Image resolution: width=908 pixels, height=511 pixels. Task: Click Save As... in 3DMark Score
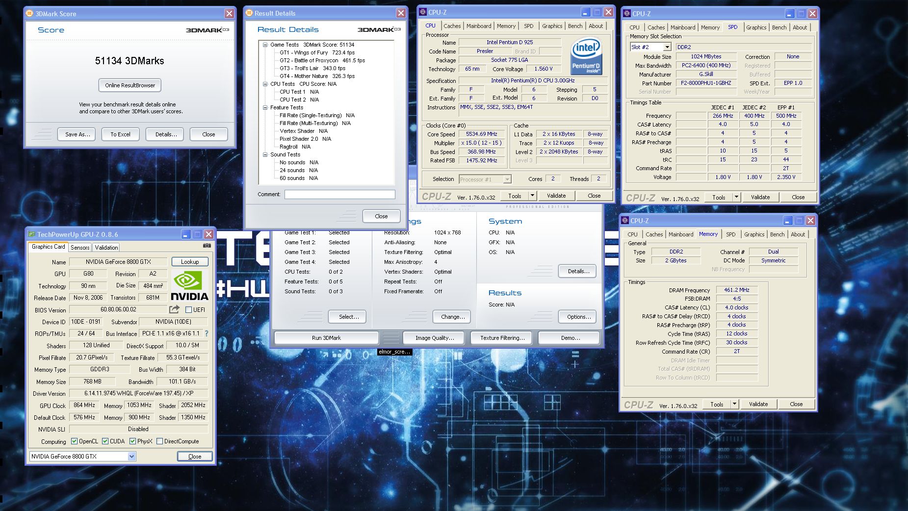(x=78, y=134)
